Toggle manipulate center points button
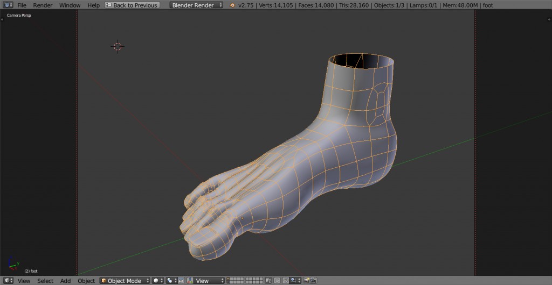Screen dimensions: 552x285 (181, 281)
